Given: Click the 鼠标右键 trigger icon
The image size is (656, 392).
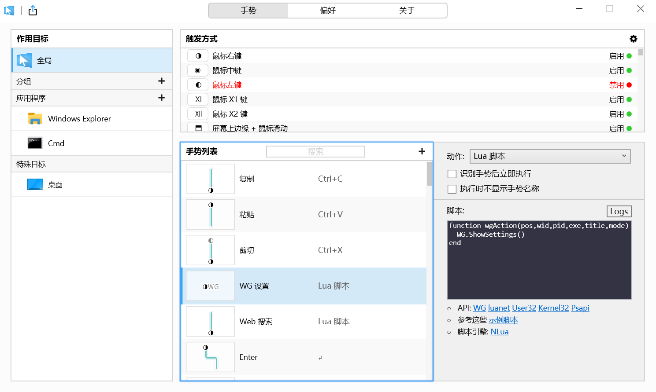Looking at the screenshot, I should point(198,56).
